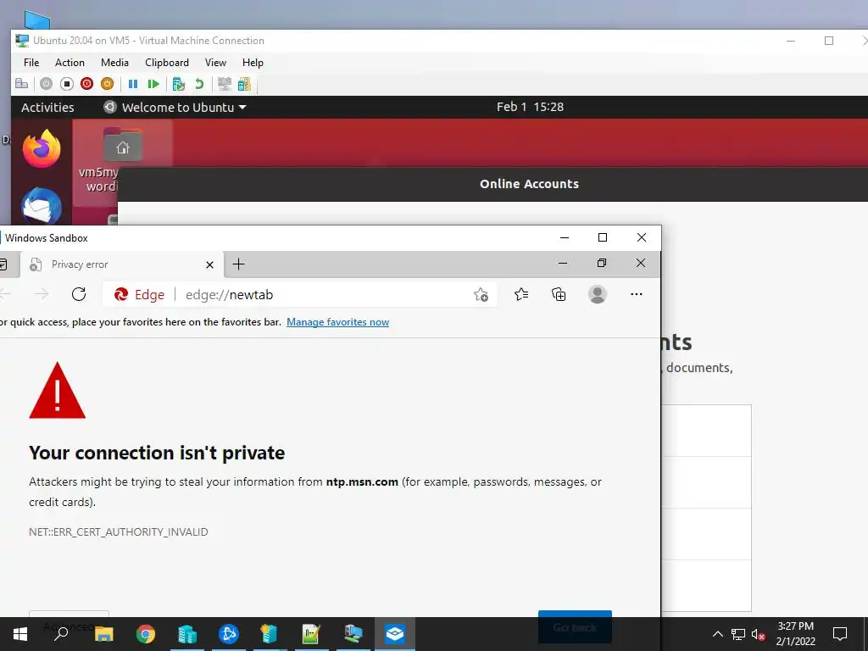Click the Ubuntu clock showing Feb 1 15:28

(x=530, y=107)
